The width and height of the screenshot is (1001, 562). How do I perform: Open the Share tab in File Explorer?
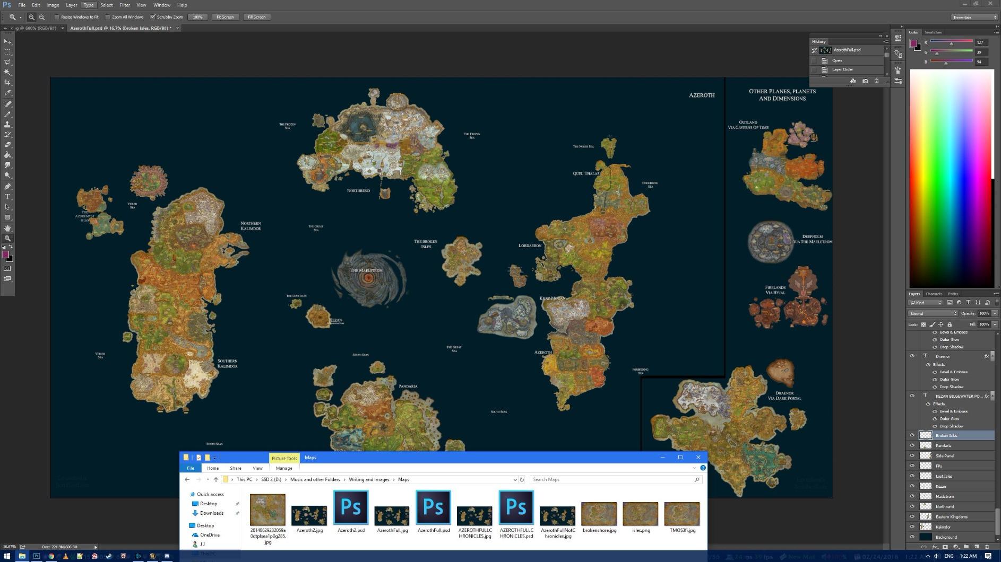[236, 468]
